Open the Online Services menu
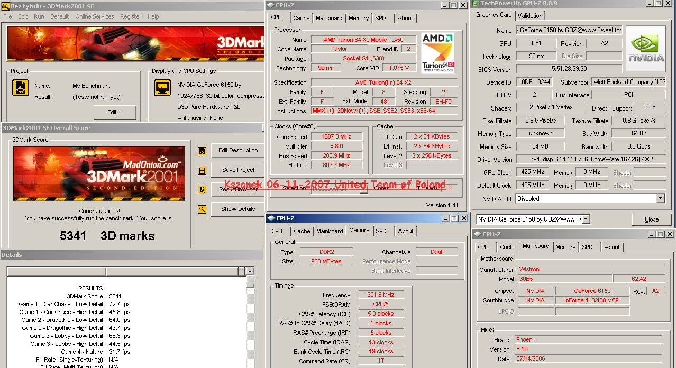 click(95, 16)
